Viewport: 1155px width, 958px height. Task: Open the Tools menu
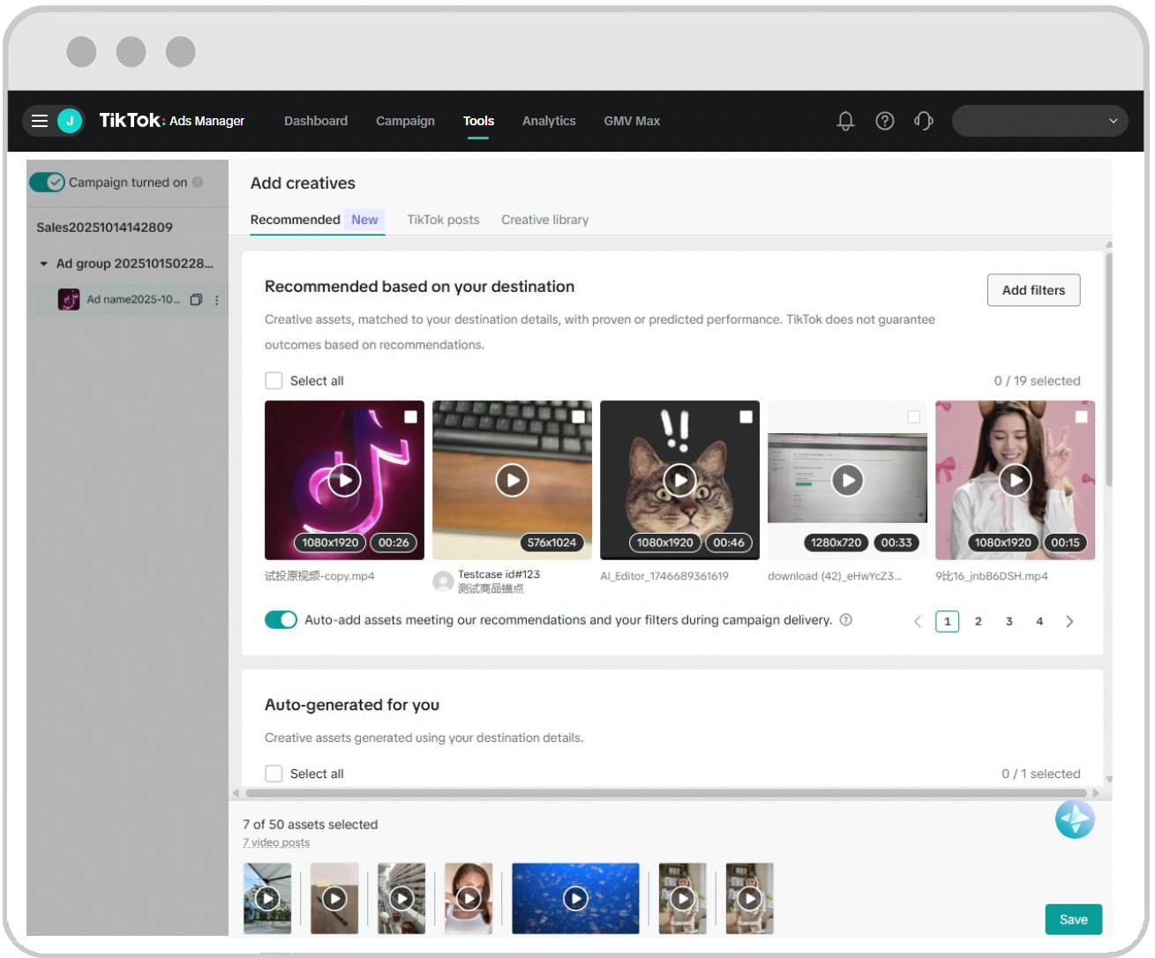[x=478, y=121]
